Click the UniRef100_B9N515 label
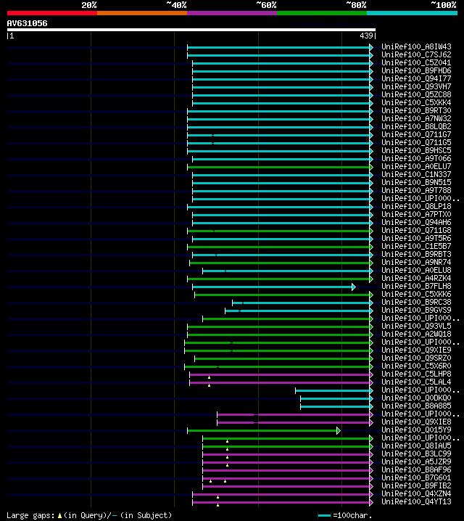 (416, 182)
